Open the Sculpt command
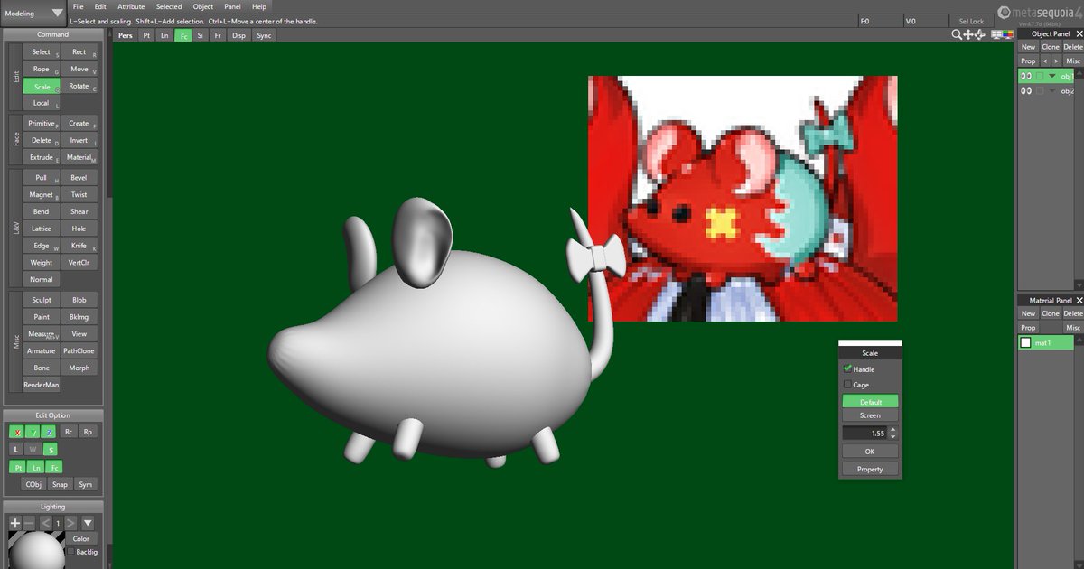 click(42, 300)
